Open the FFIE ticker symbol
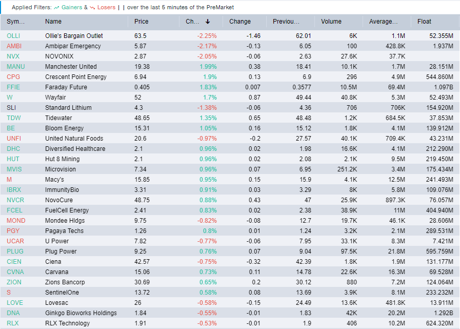The height and width of the screenshot is (329, 460). click(x=13, y=87)
